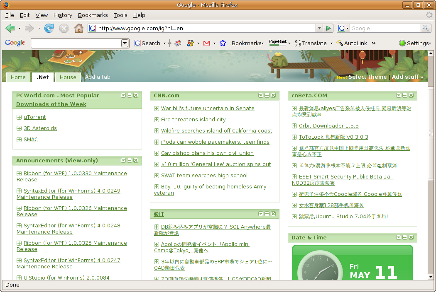The image size is (436, 292).
Task: Close the CNN.com gadget
Action: click(273, 95)
